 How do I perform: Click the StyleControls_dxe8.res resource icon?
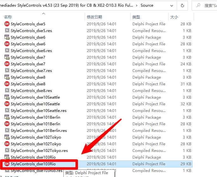(x=7, y=90)
